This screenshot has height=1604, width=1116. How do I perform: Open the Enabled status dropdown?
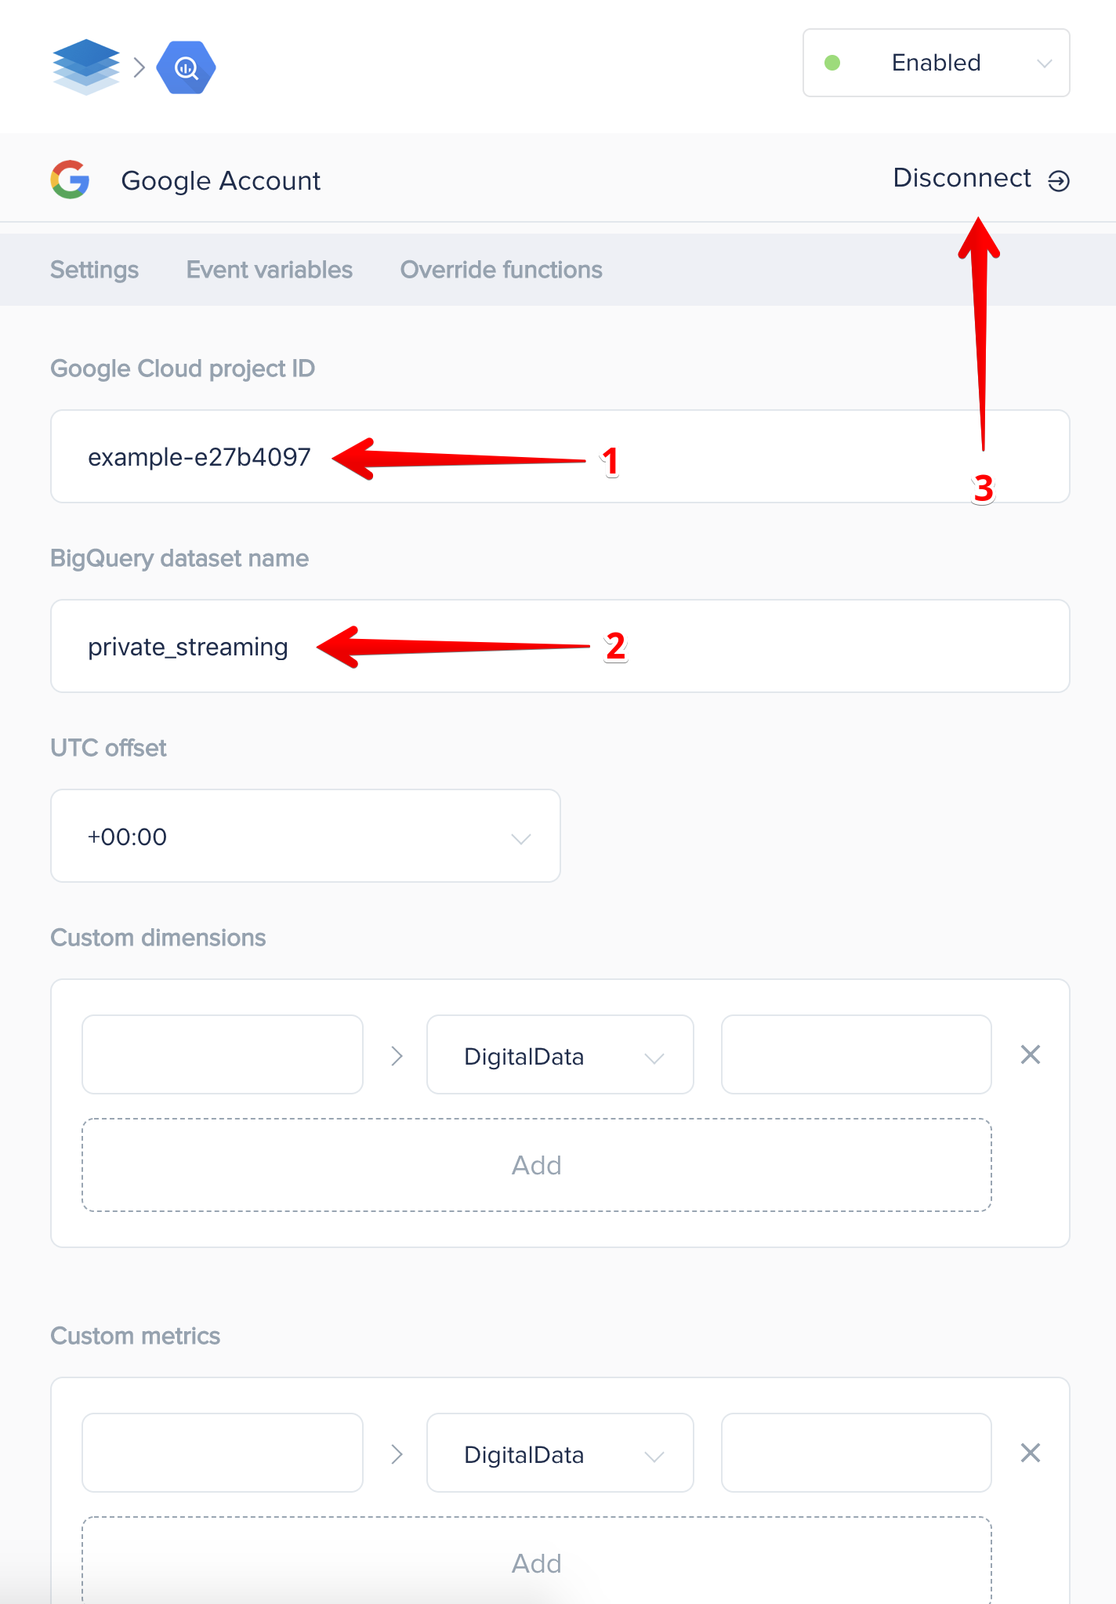click(x=936, y=63)
